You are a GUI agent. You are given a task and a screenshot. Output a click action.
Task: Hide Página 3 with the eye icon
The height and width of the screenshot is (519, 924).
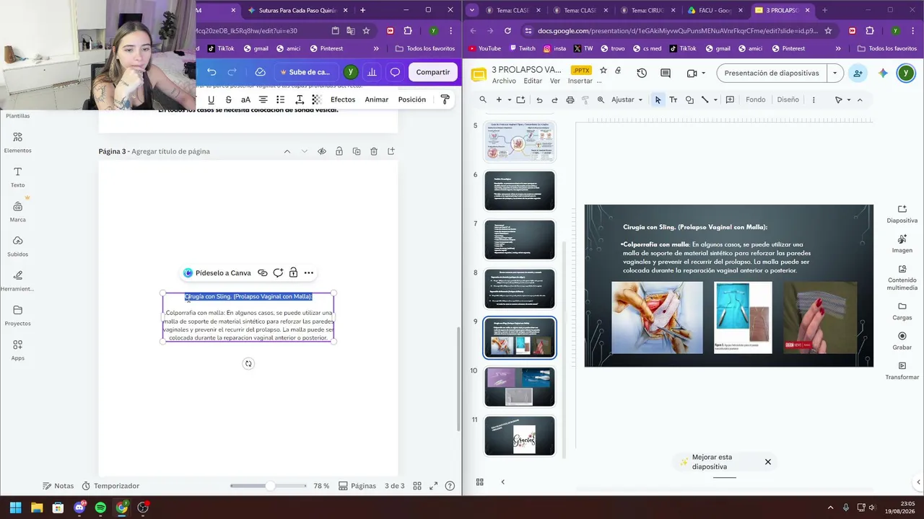click(322, 151)
